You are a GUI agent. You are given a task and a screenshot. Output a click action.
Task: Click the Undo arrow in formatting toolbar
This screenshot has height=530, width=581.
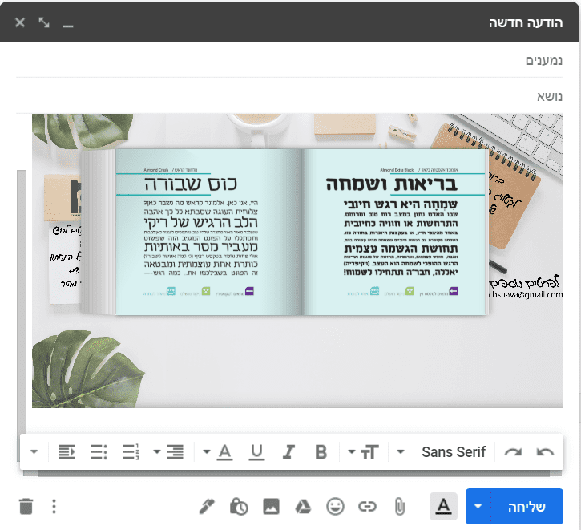click(x=545, y=451)
